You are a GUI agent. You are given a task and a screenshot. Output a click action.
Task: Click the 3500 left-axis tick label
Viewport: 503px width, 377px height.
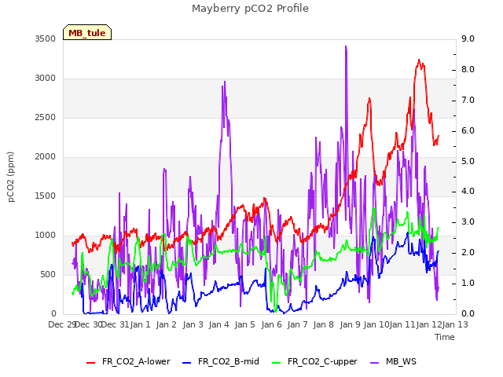coord(46,38)
